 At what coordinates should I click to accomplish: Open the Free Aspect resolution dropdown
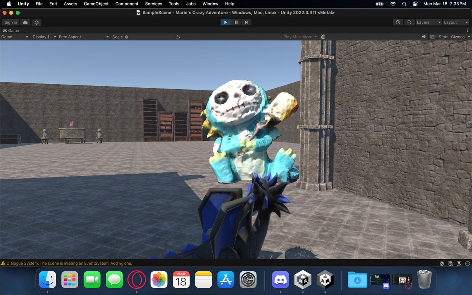point(84,37)
